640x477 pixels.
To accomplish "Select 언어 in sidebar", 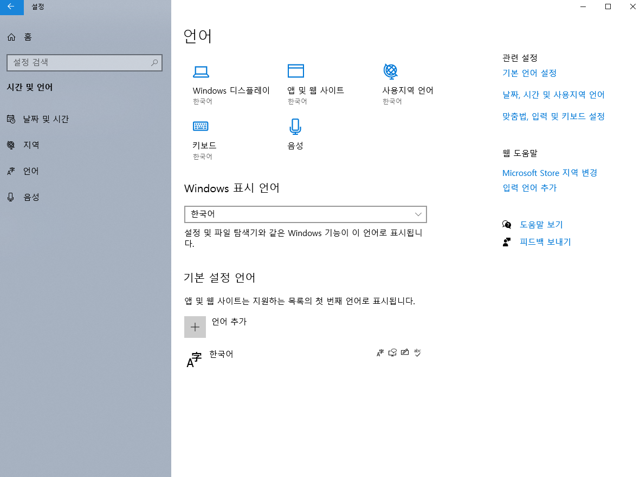I will 31,171.
